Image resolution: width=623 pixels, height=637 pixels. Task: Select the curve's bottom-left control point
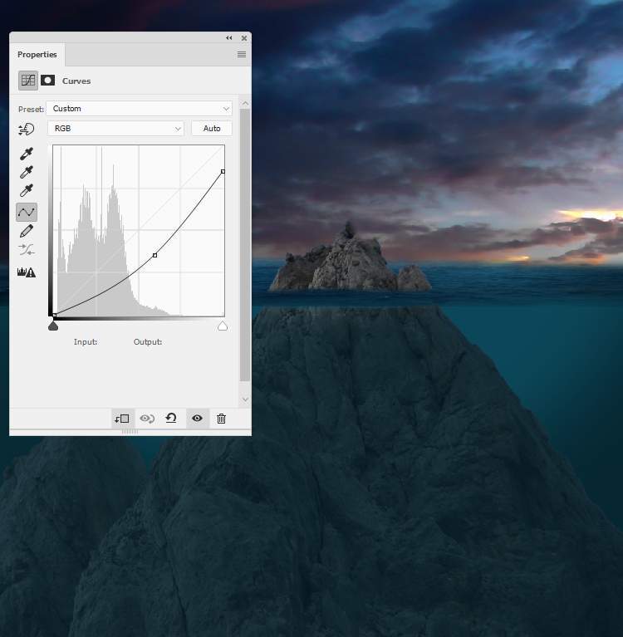pos(54,316)
